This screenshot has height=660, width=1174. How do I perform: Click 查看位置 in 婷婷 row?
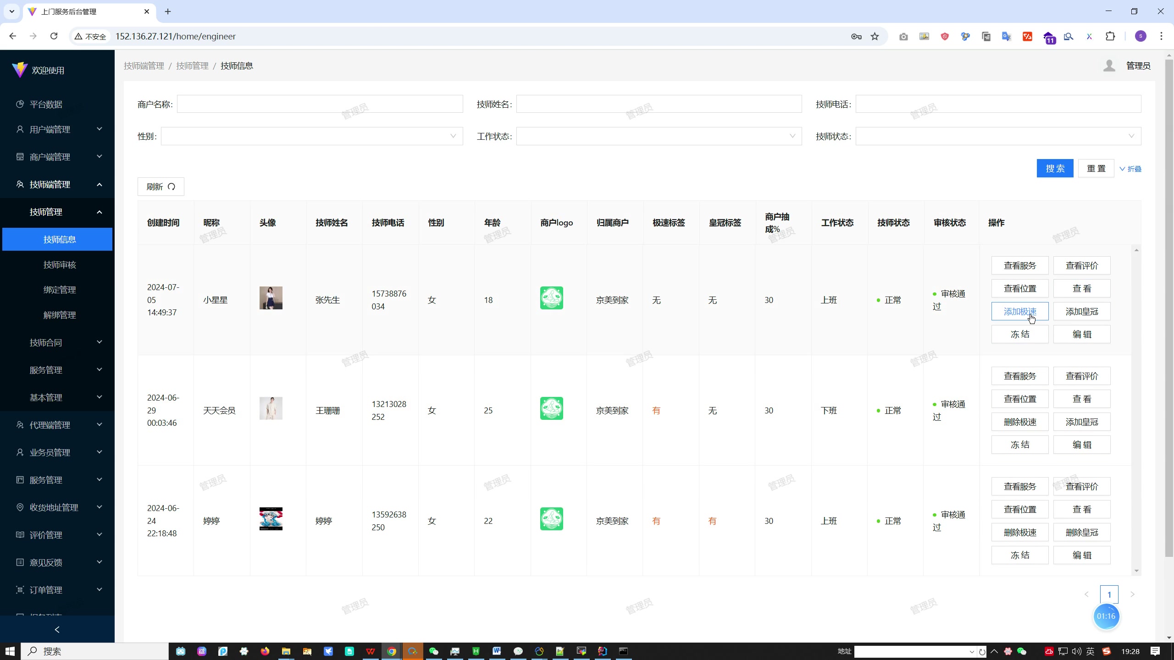tap(1020, 509)
